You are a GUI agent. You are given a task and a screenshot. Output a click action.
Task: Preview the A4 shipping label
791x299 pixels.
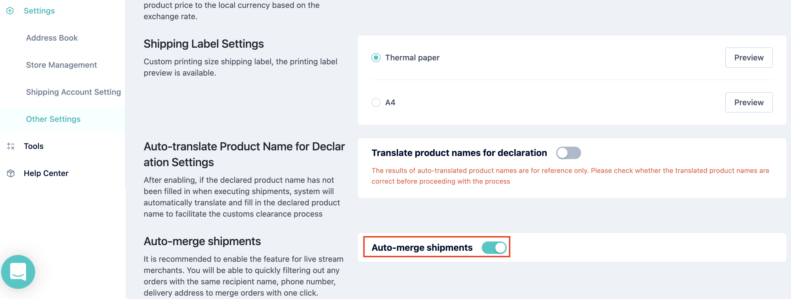point(749,102)
